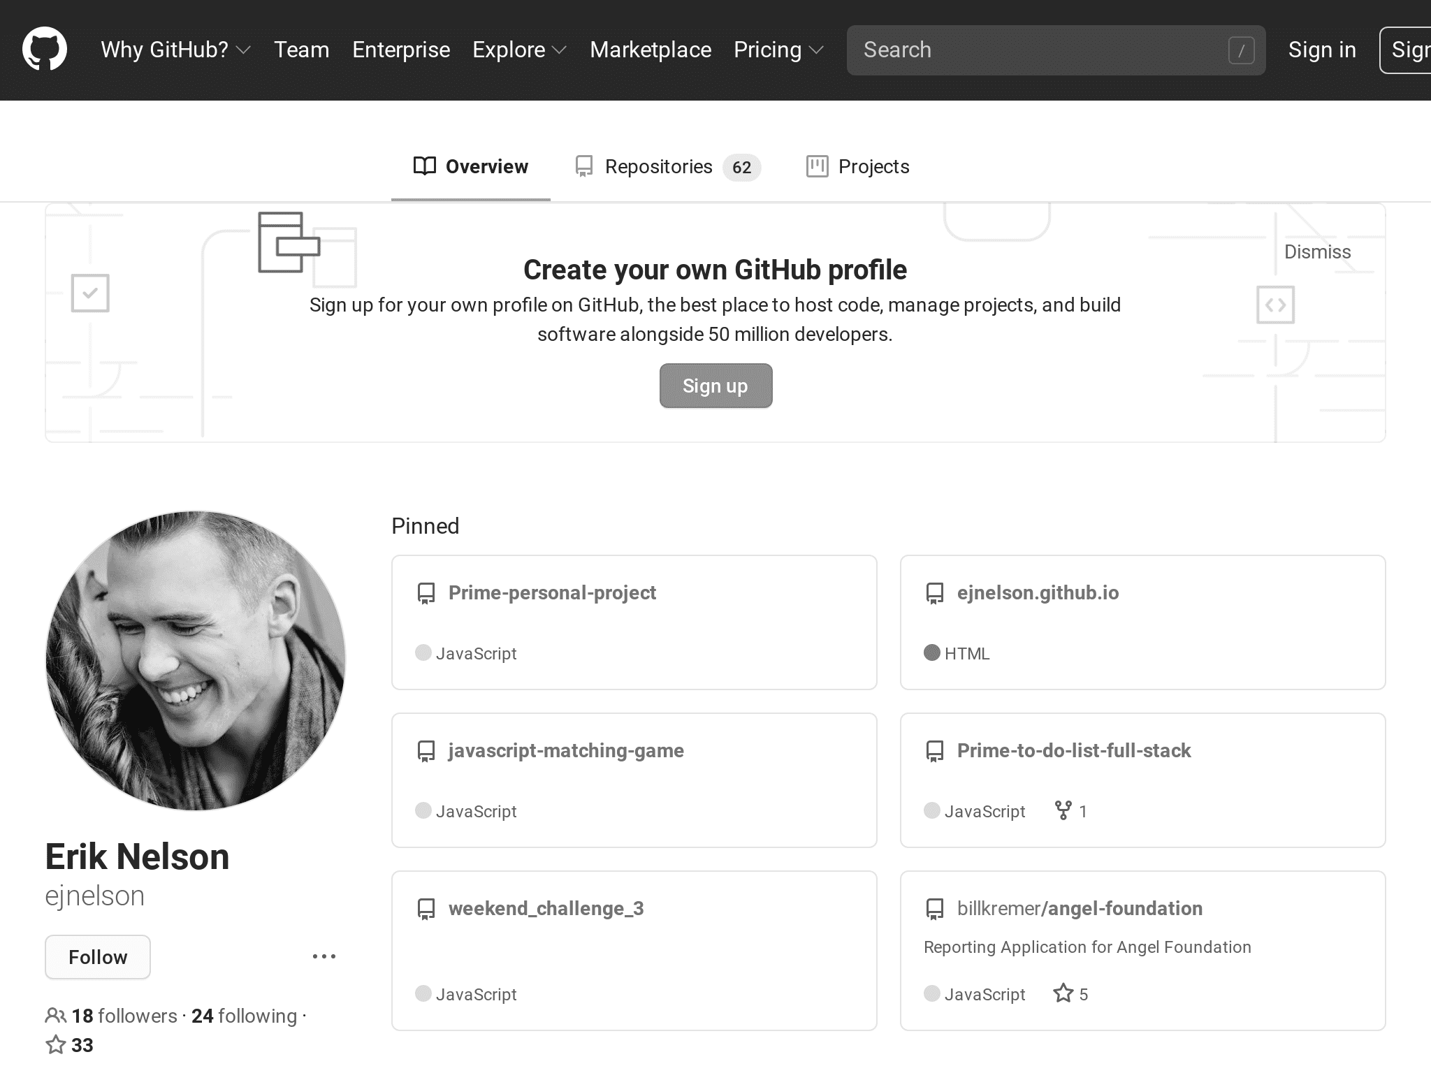Click the Sign in link
Image resolution: width=1431 pixels, height=1073 pixels.
(x=1322, y=50)
